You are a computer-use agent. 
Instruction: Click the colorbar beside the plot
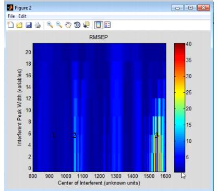tap(179, 108)
